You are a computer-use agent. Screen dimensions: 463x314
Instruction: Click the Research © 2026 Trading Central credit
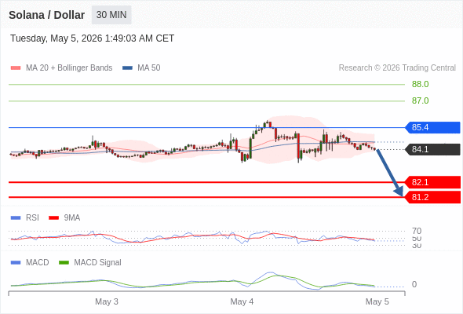tap(397, 68)
